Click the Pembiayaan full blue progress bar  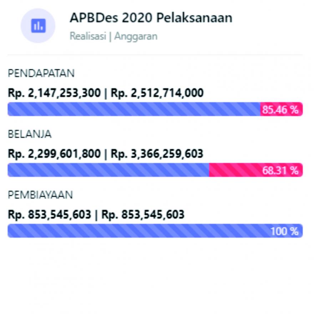[x=155, y=231]
